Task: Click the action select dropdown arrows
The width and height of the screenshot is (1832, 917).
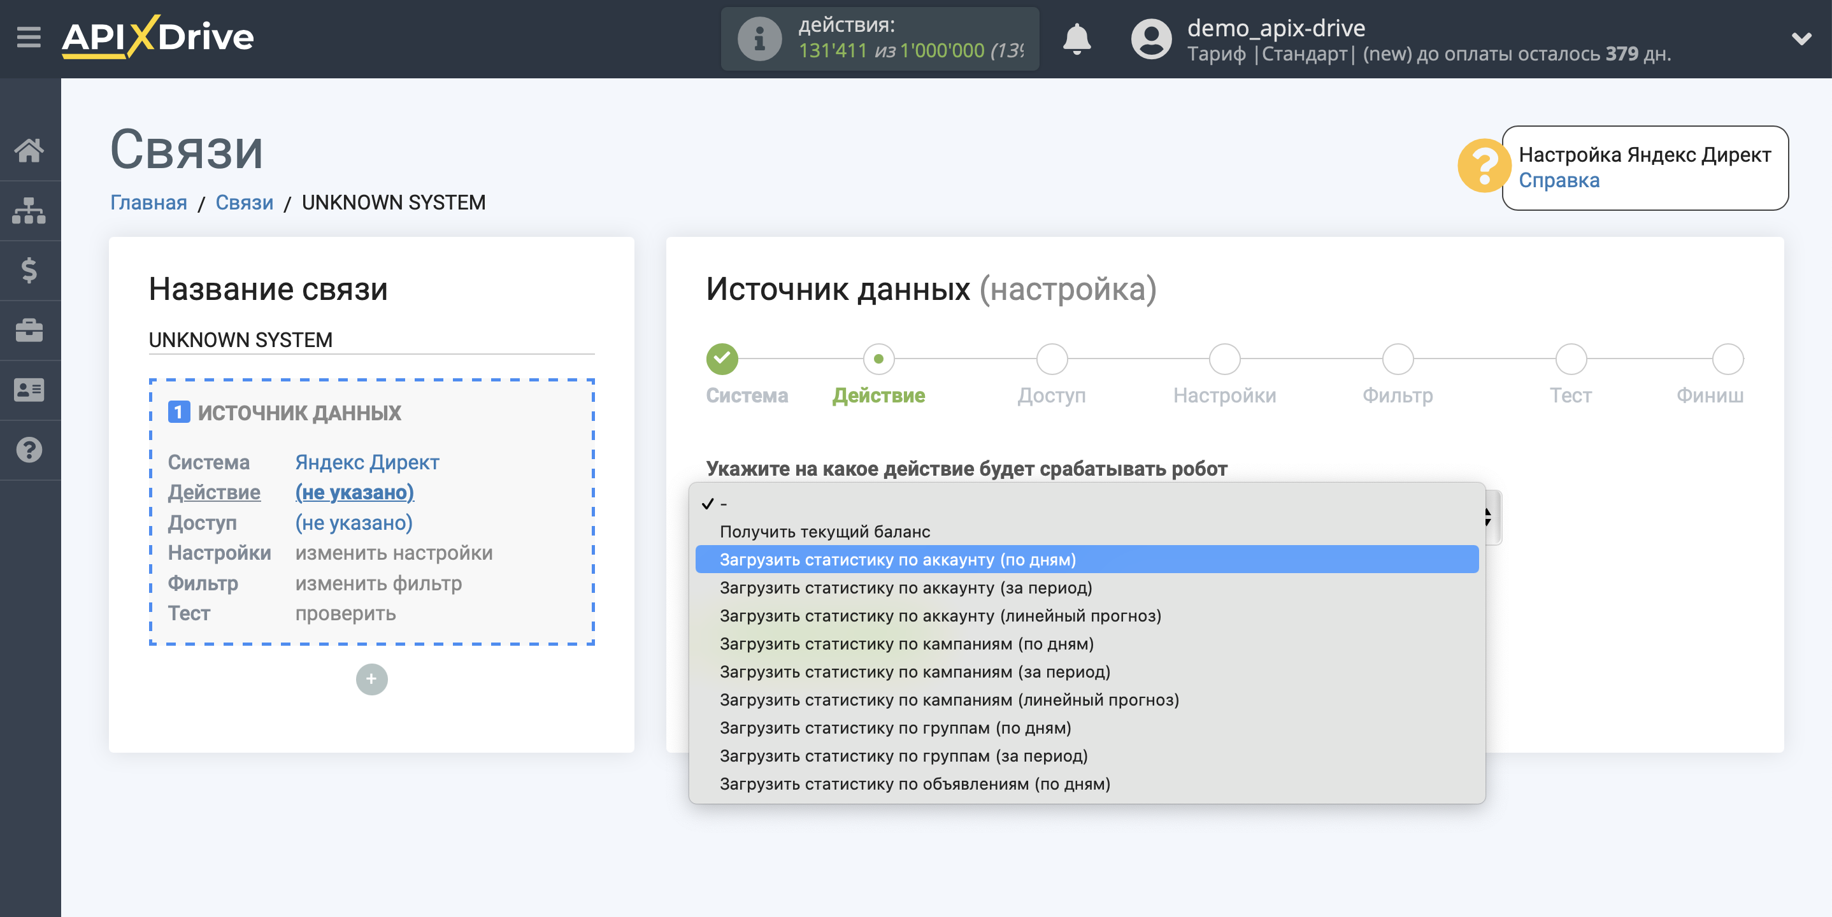Action: point(1491,518)
